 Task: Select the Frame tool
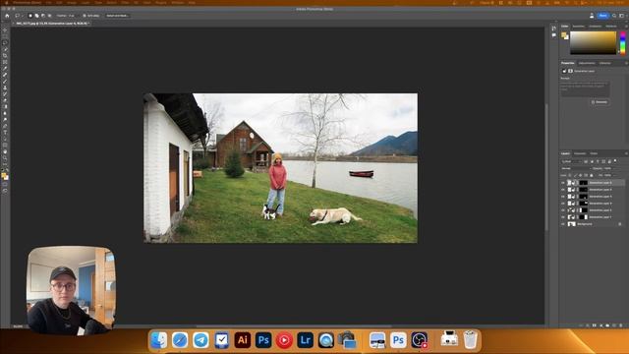[x=5, y=62]
